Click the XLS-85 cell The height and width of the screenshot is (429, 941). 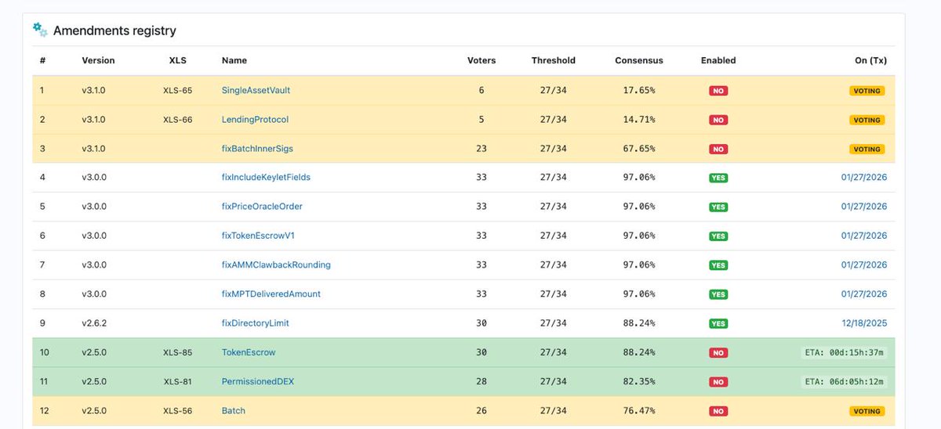pyautogui.click(x=178, y=352)
